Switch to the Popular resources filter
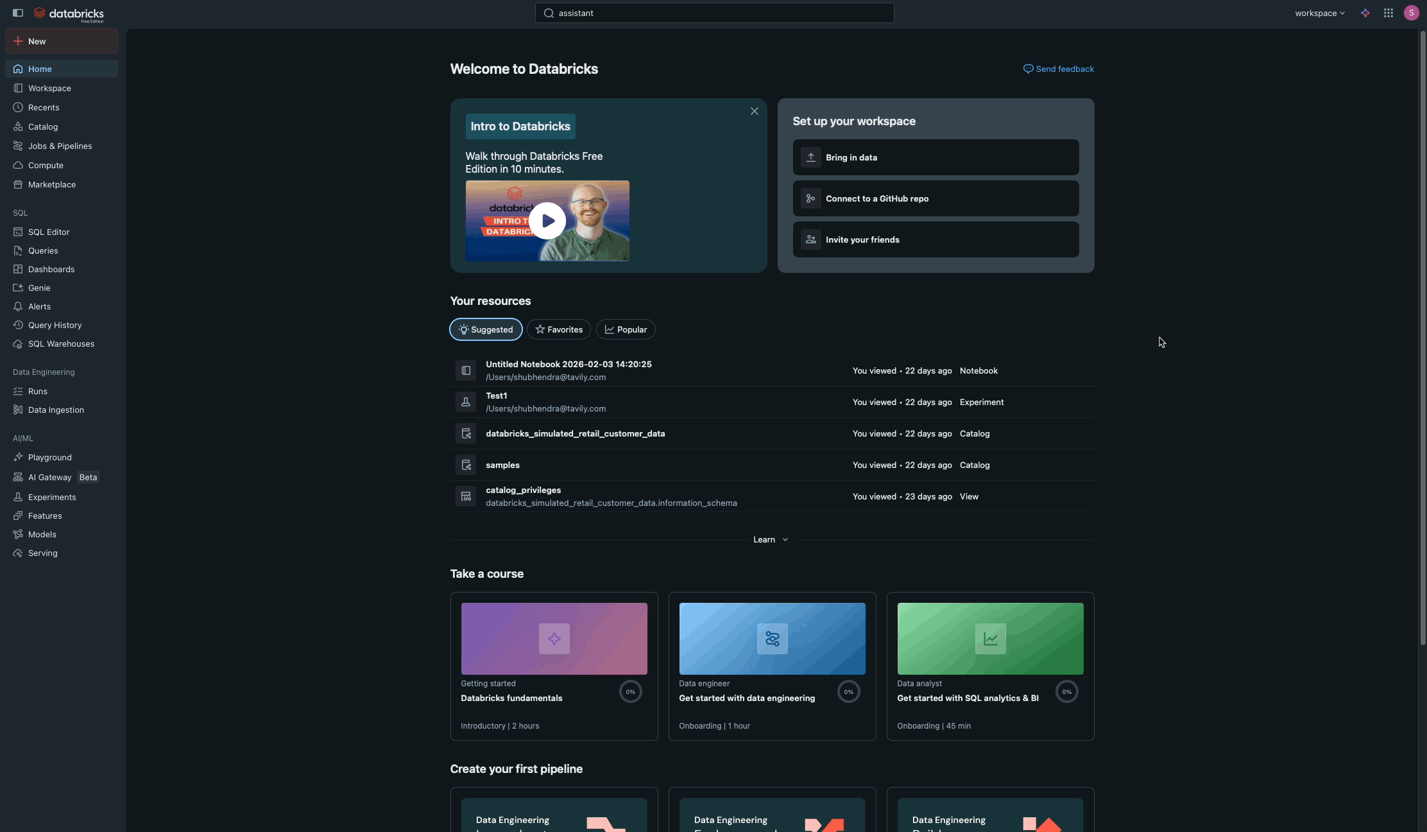Viewport: 1427px width, 832px height. click(625, 329)
